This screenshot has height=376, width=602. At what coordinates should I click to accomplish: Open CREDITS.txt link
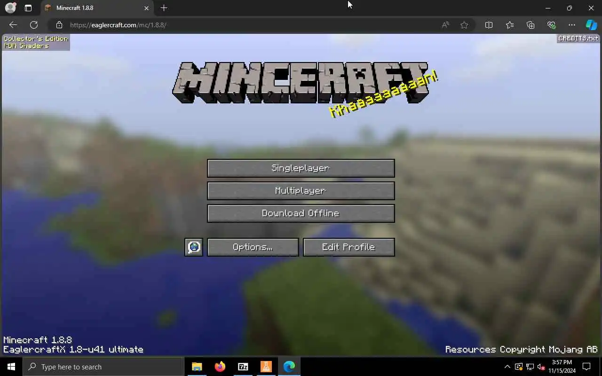click(578, 39)
